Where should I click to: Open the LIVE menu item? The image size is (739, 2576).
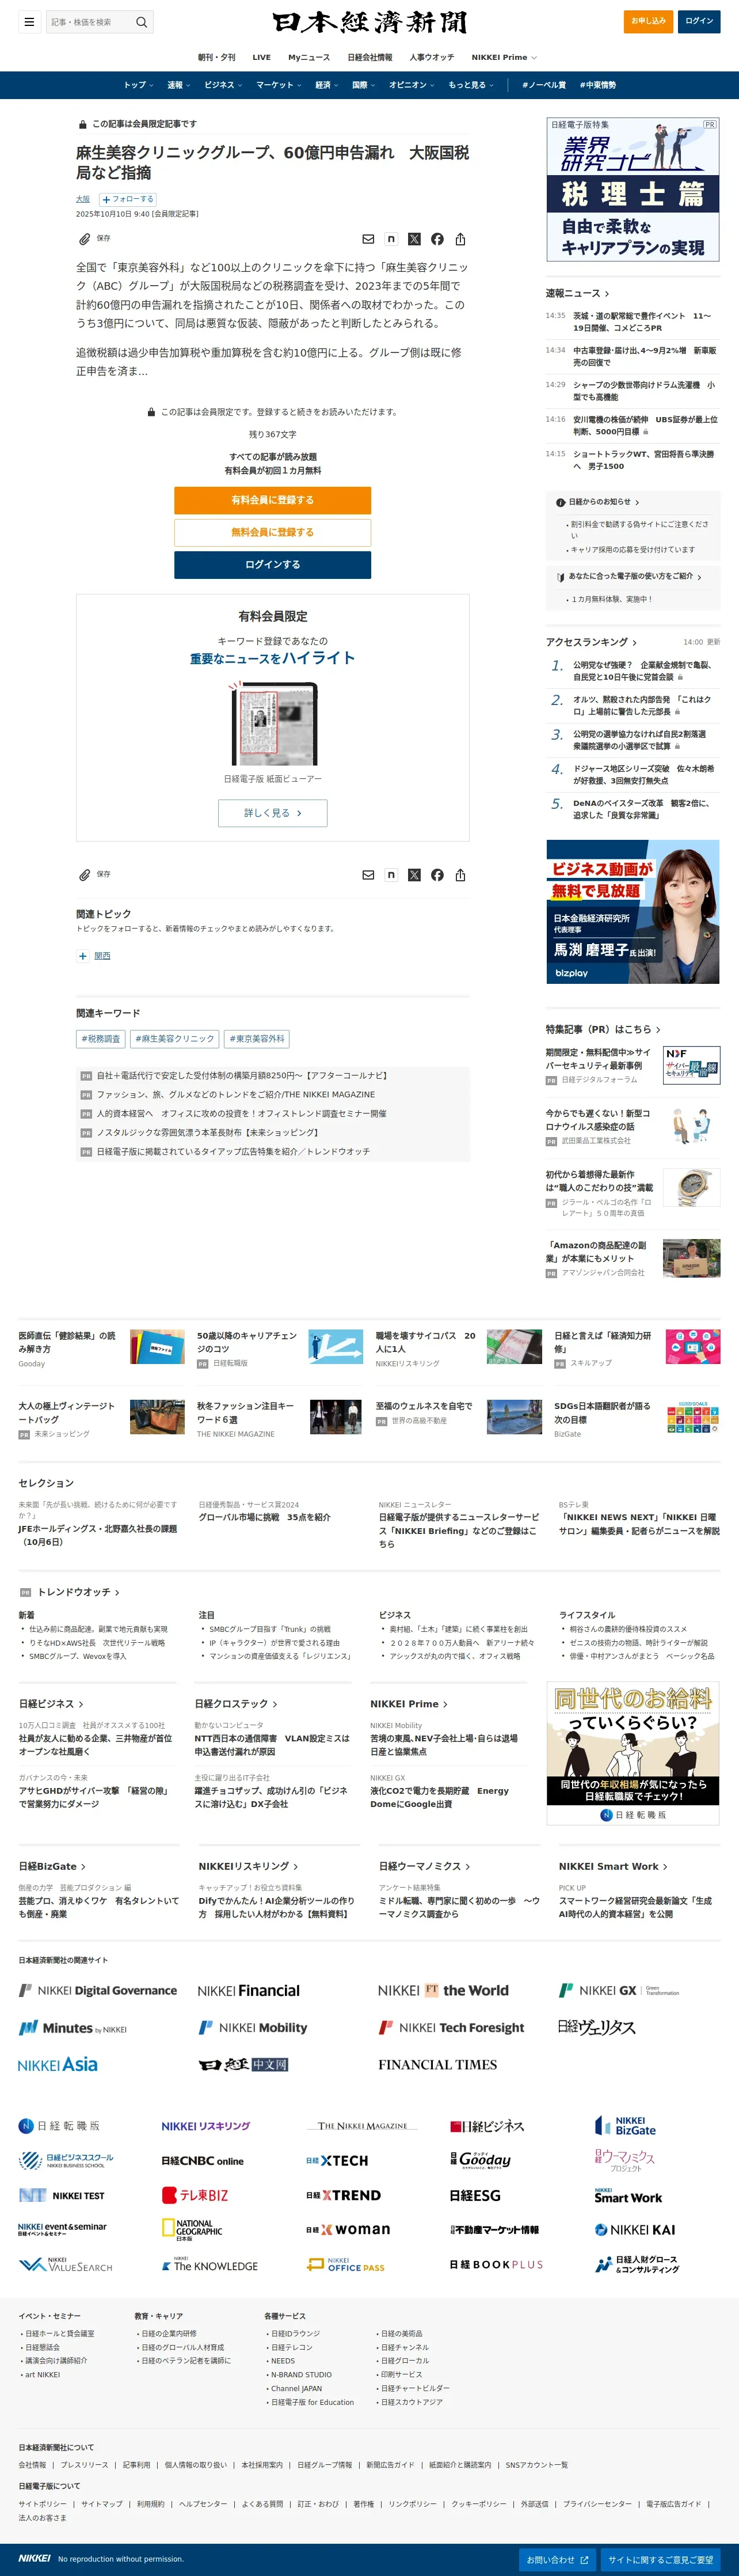click(262, 57)
